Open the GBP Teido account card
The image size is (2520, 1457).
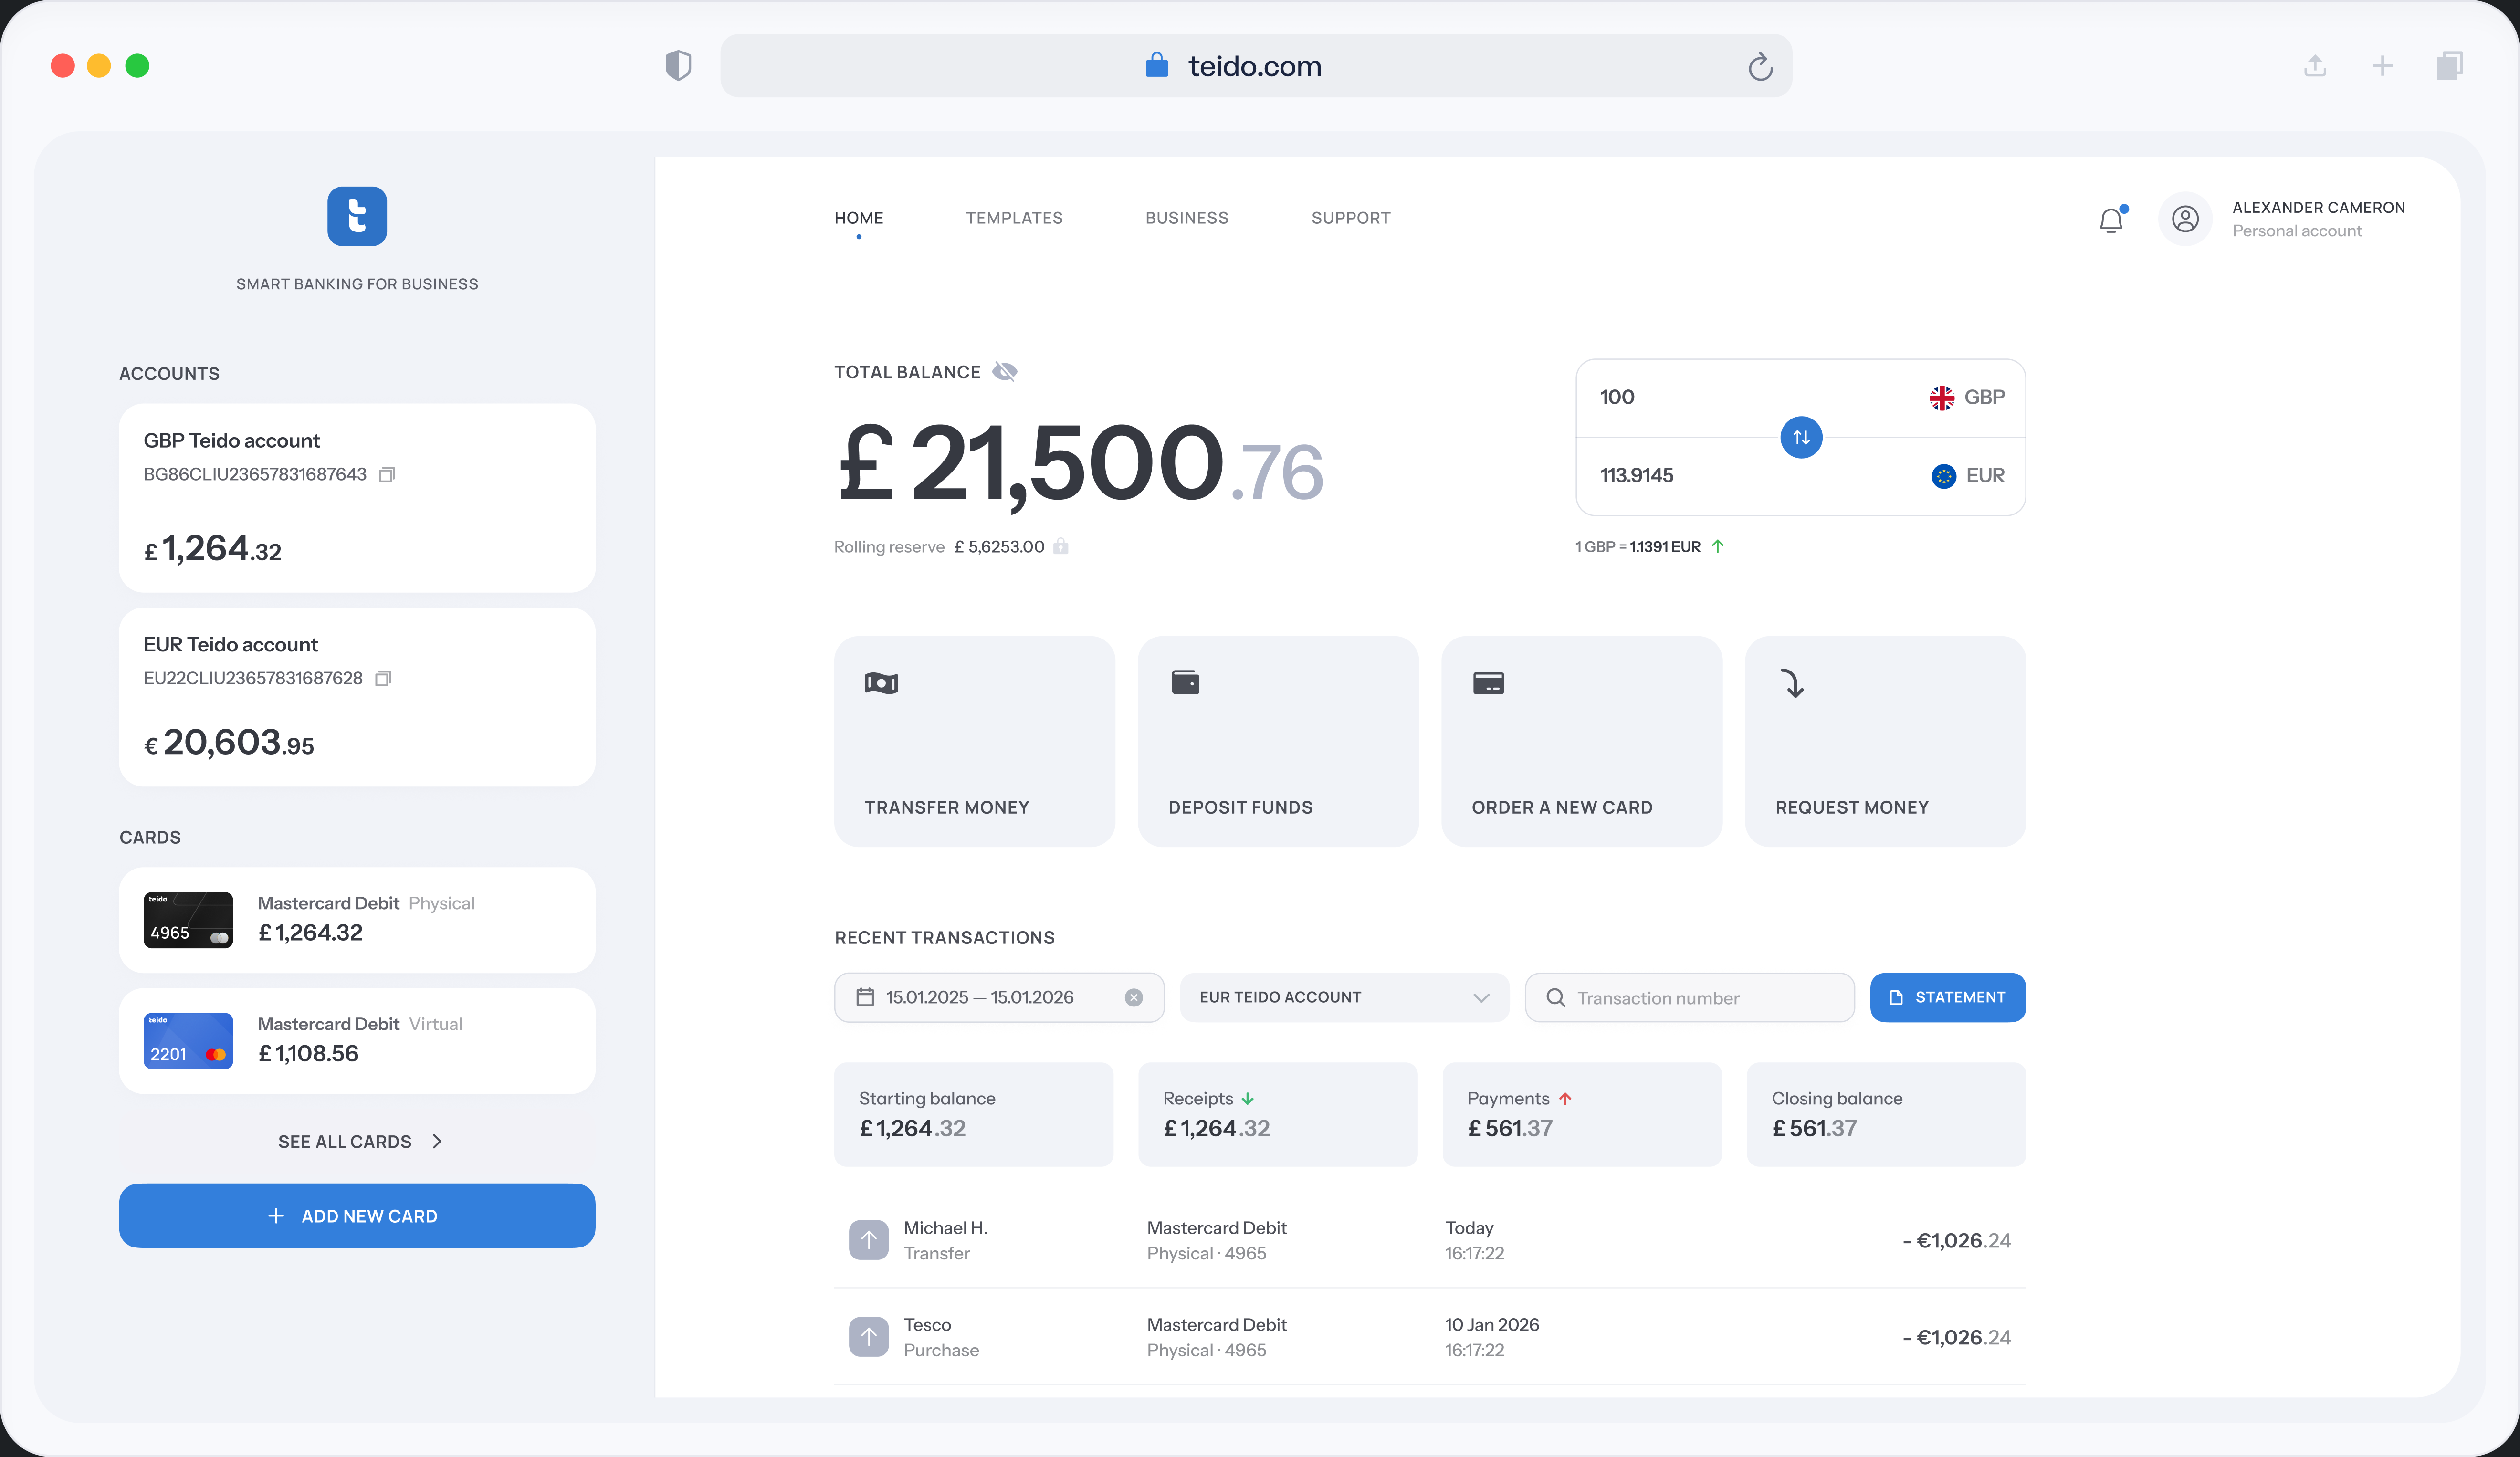(x=357, y=498)
